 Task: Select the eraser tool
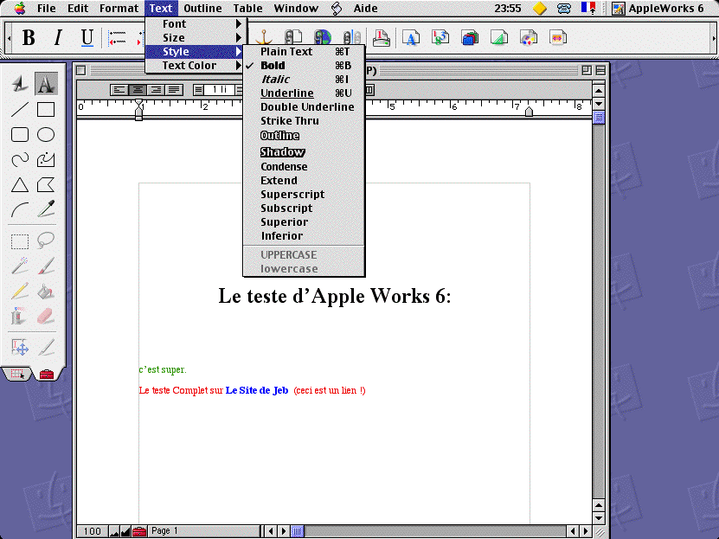tap(46, 317)
